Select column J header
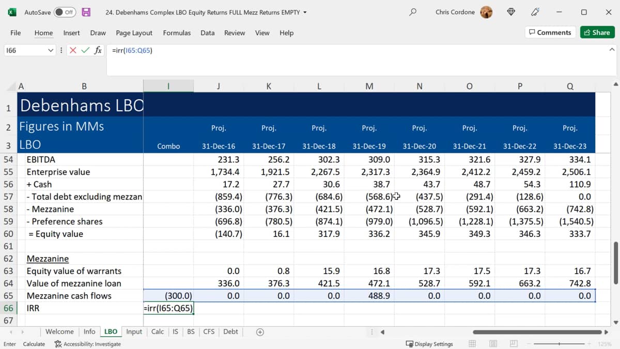The image size is (620, 349). [x=219, y=86]
